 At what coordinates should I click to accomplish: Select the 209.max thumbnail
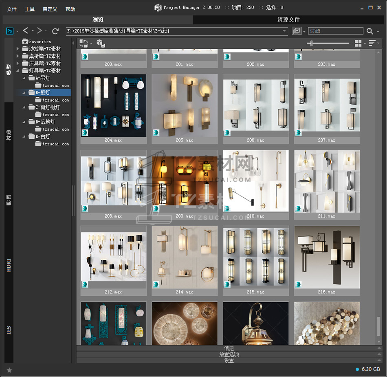[x=185, y=181]
